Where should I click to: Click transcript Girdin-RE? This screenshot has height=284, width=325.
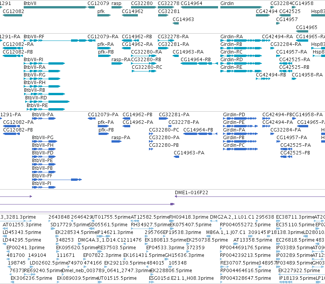231,67
